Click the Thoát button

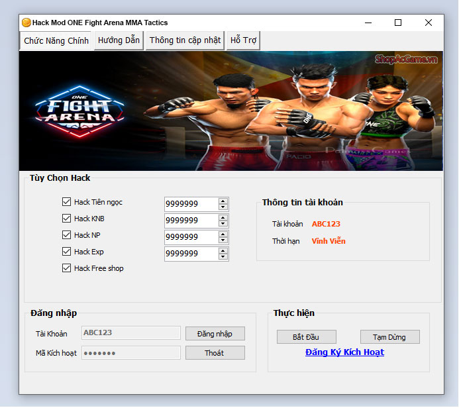point(215,353)
